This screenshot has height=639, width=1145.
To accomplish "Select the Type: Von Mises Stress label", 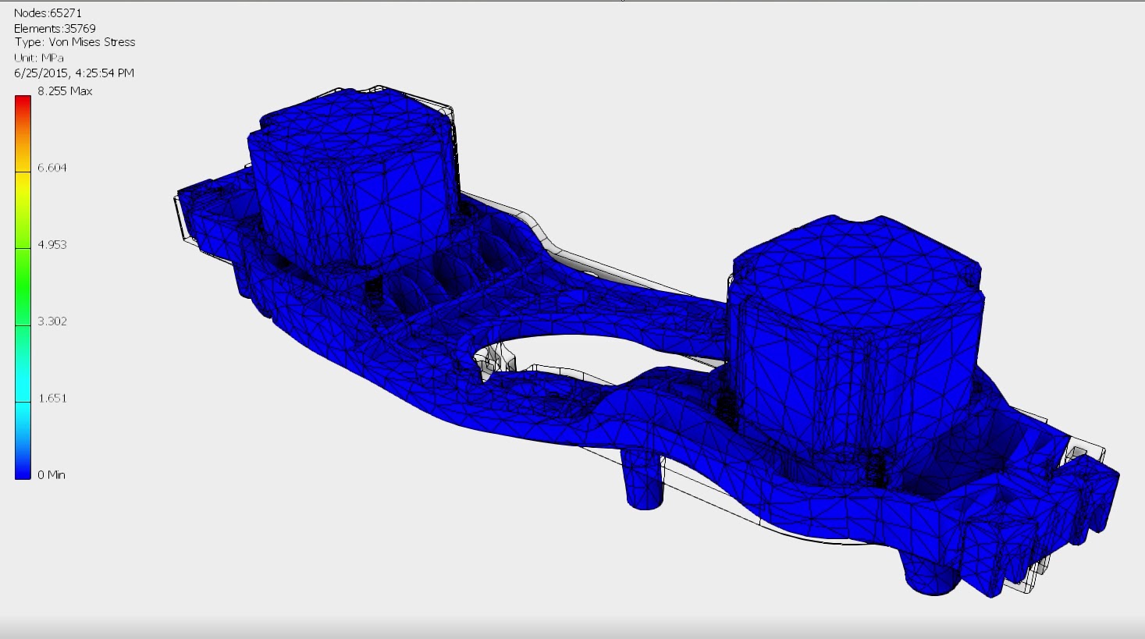I will coord(74,42).
